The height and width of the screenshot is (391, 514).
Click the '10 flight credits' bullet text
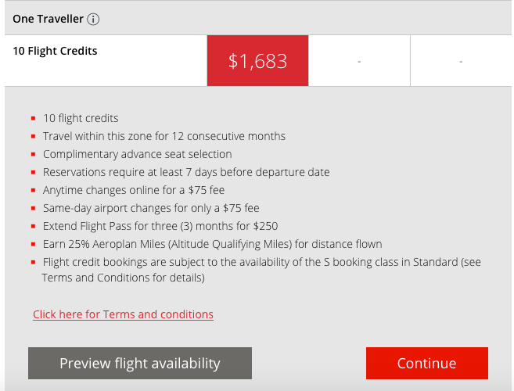pos(81,118)
